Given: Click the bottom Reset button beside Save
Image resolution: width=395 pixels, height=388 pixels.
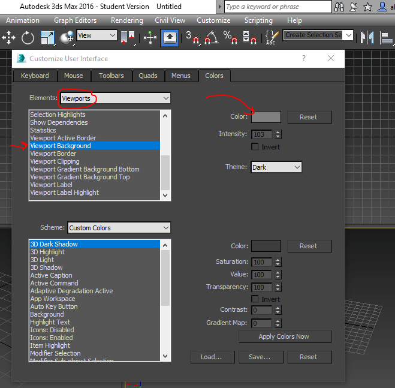Looking at the screenshot, I should pyautogui.click(x=309, y=357).
